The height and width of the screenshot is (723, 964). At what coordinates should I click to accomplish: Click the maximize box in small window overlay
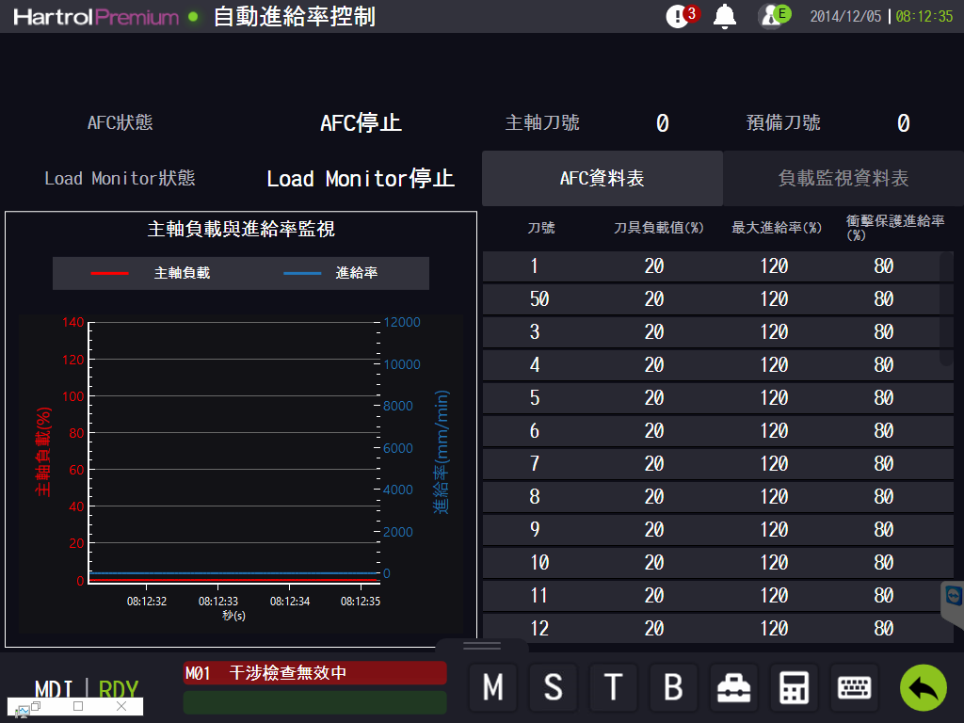coord(78,706)
